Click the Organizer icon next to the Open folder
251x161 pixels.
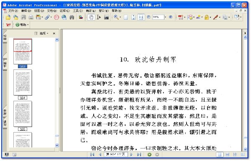pos(16,17)
